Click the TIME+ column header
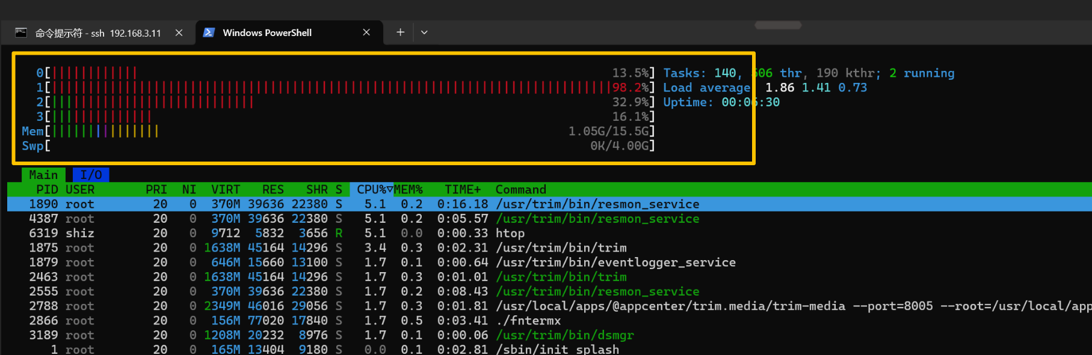The height and width of the screenshot is (355, 1092). [x=462, y=190]
